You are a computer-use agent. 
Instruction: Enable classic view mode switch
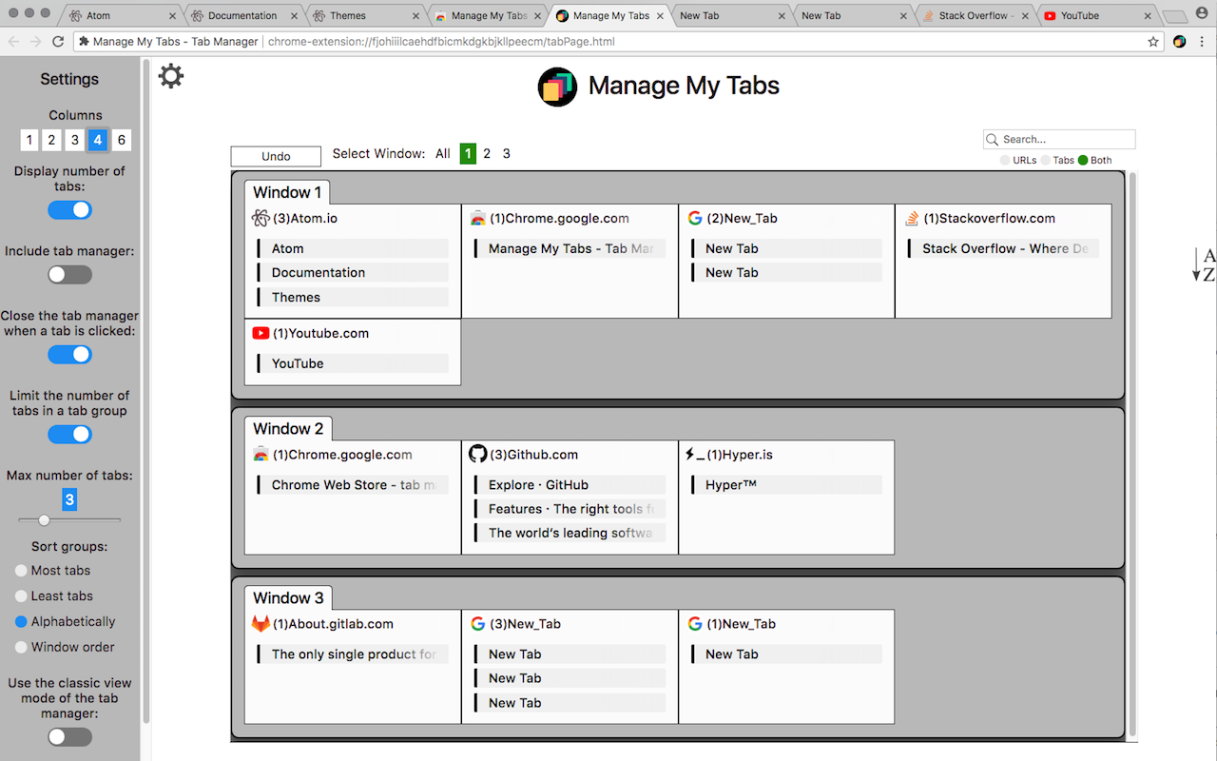(69, 737)
